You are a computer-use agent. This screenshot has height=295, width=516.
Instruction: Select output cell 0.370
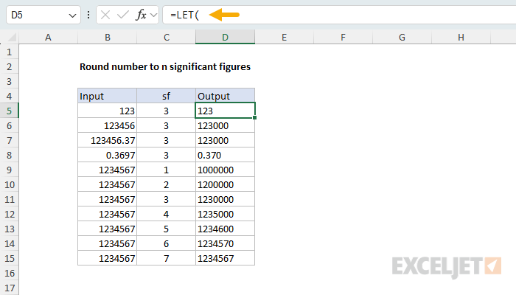coord(225,155)
